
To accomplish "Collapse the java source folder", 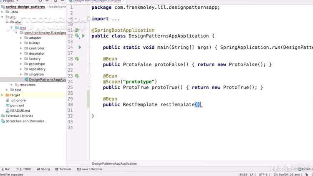I will 12,28.
